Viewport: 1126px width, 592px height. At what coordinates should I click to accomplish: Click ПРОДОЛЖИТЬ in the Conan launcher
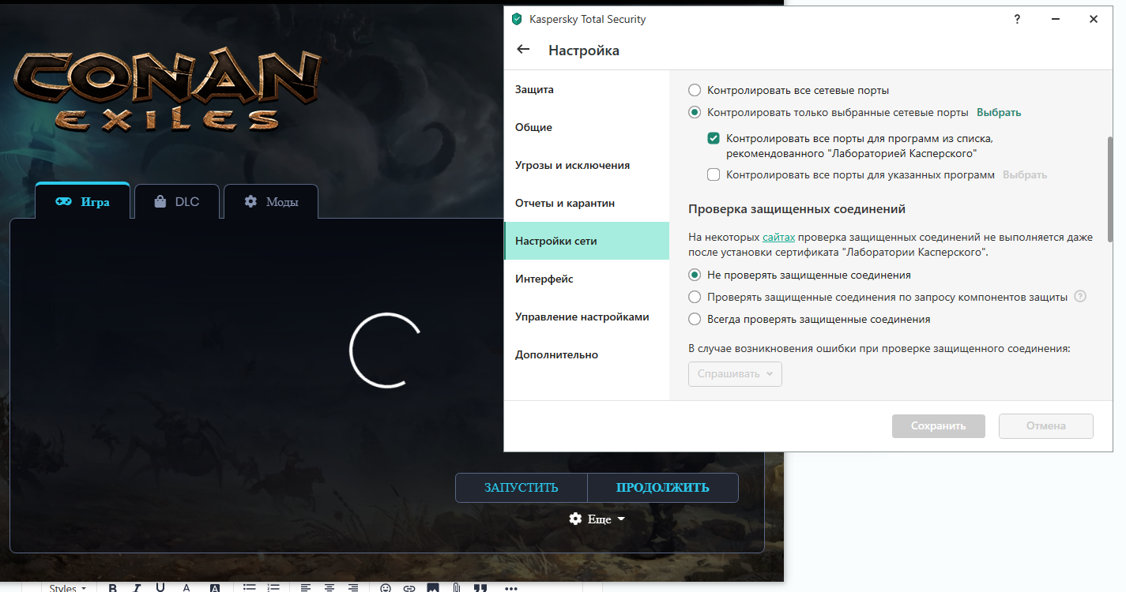click(x=663, y=488)
